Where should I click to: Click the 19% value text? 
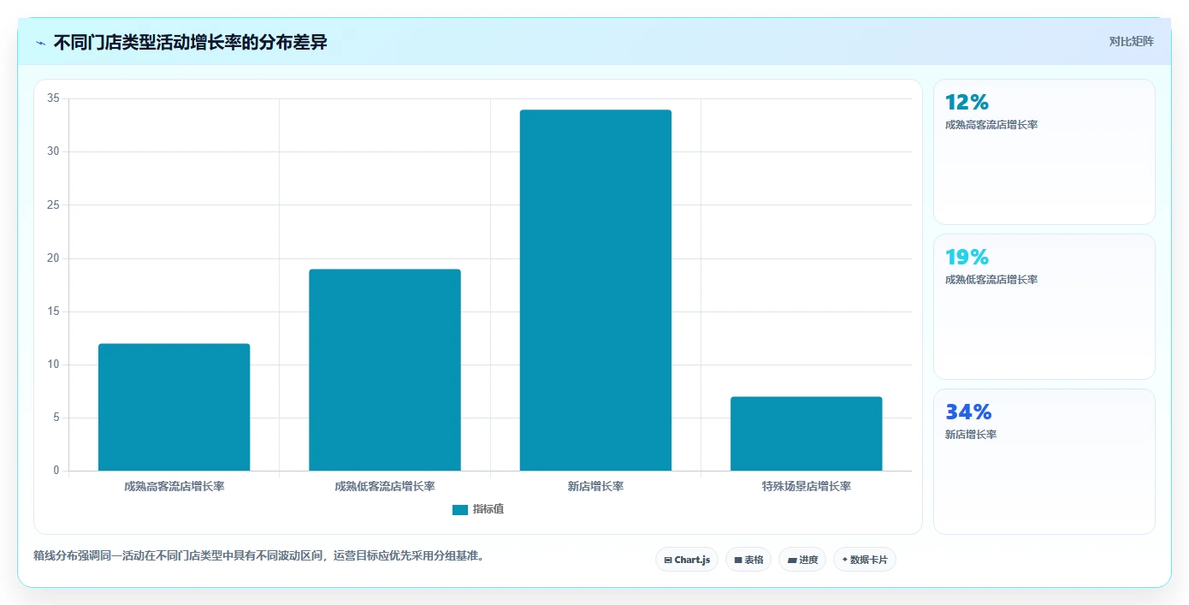967,257
